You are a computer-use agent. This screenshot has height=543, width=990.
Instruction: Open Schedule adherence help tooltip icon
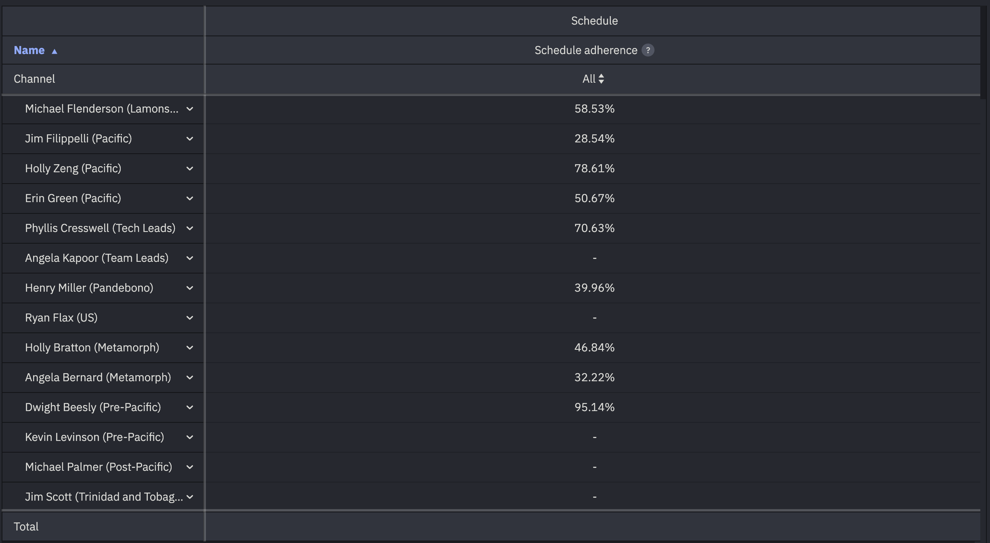(x=648, y=50)
